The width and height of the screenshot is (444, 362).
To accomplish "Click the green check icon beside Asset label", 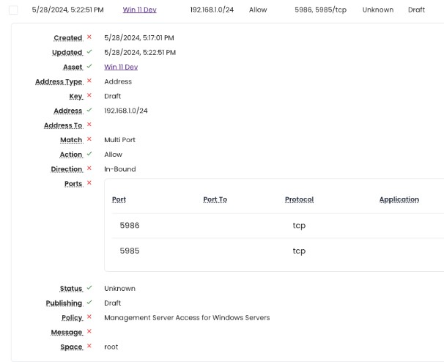I will click(x=89, y=67).
